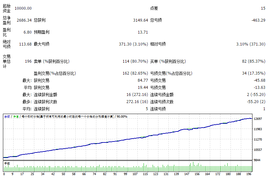Click x-axis trade number 196
Image resolution: width=269 pixels, height=178 pixels.
249,174
